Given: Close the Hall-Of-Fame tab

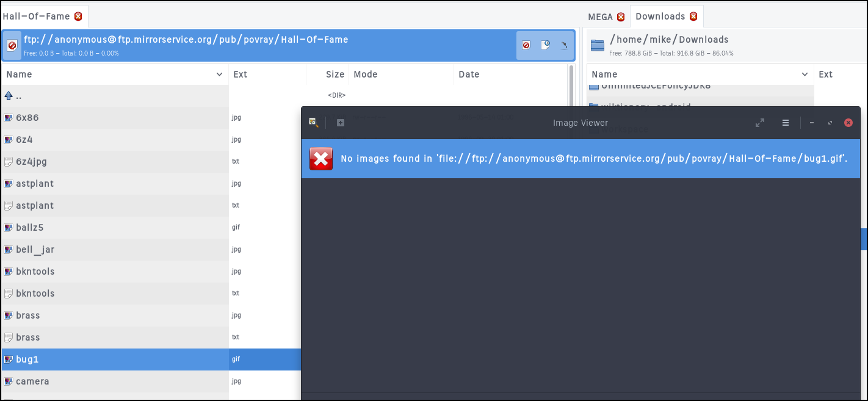Looking at the screenshot, I should (78, 16).
